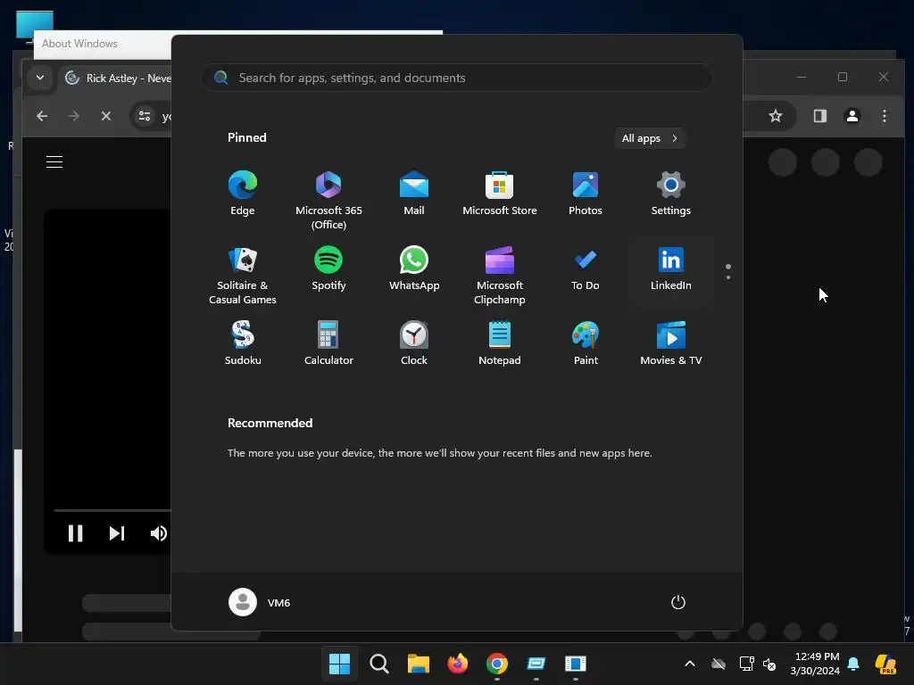Expand the All apps list
The height and width of the screenshot is (685, 914).
[x=650, y=138]
